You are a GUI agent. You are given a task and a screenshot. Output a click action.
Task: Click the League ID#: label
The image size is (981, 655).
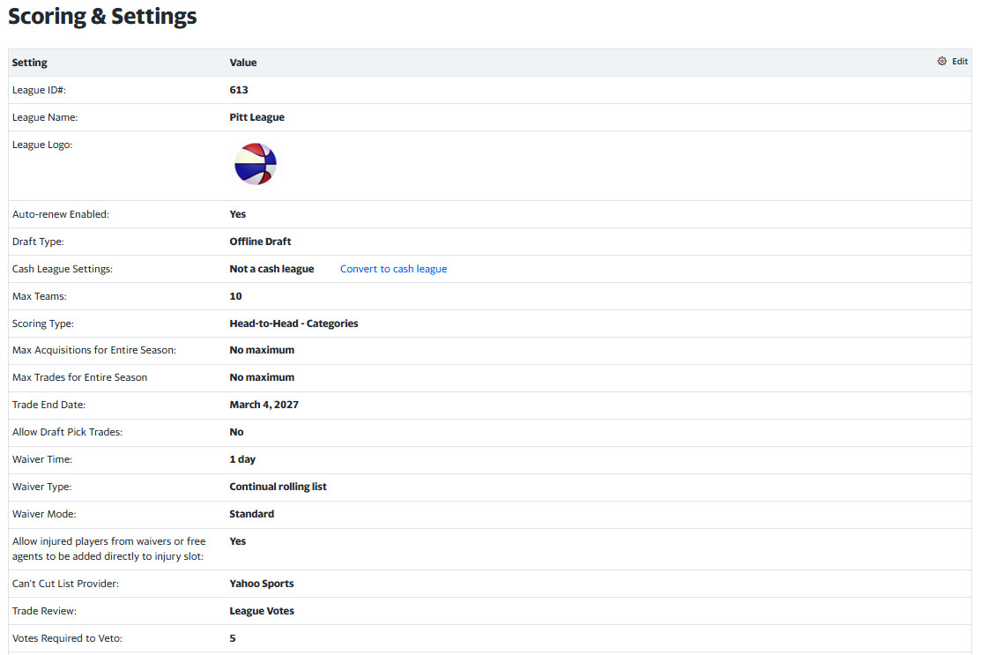click(x=39, y=90)
